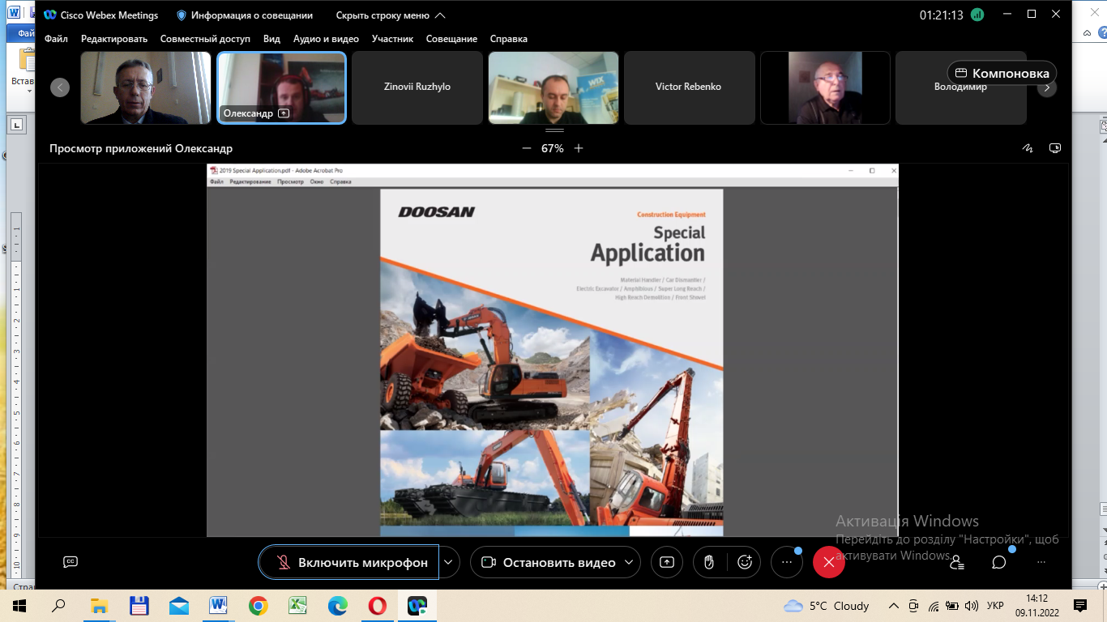The width and height of the screenshot is (1107, 622).
Task: Open Google Chrome from the taskbar
Action: 258,606
